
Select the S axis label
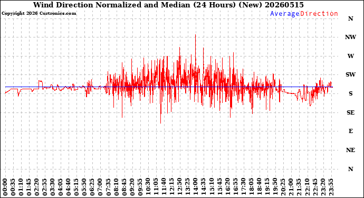(350, 93)
